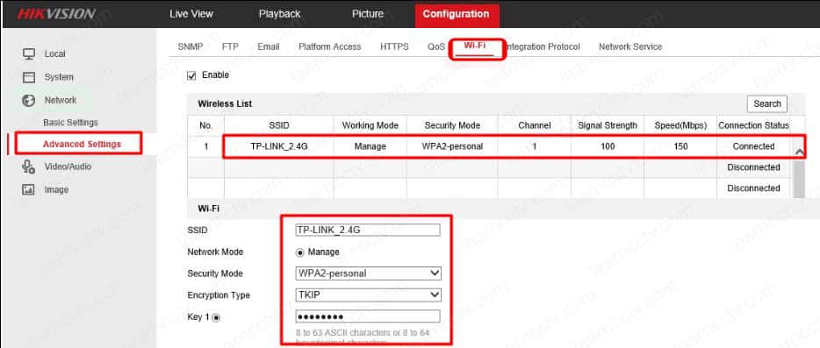Click the Working Mode column header
This screenshot has width=820, height=348.
(370, 126)
